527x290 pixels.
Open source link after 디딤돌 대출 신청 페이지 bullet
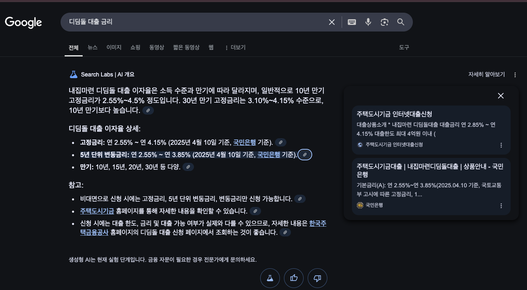[285, 232]
